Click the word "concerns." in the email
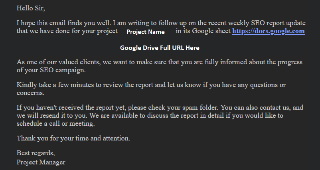This screenshot has width=320, height=170. 30,93
